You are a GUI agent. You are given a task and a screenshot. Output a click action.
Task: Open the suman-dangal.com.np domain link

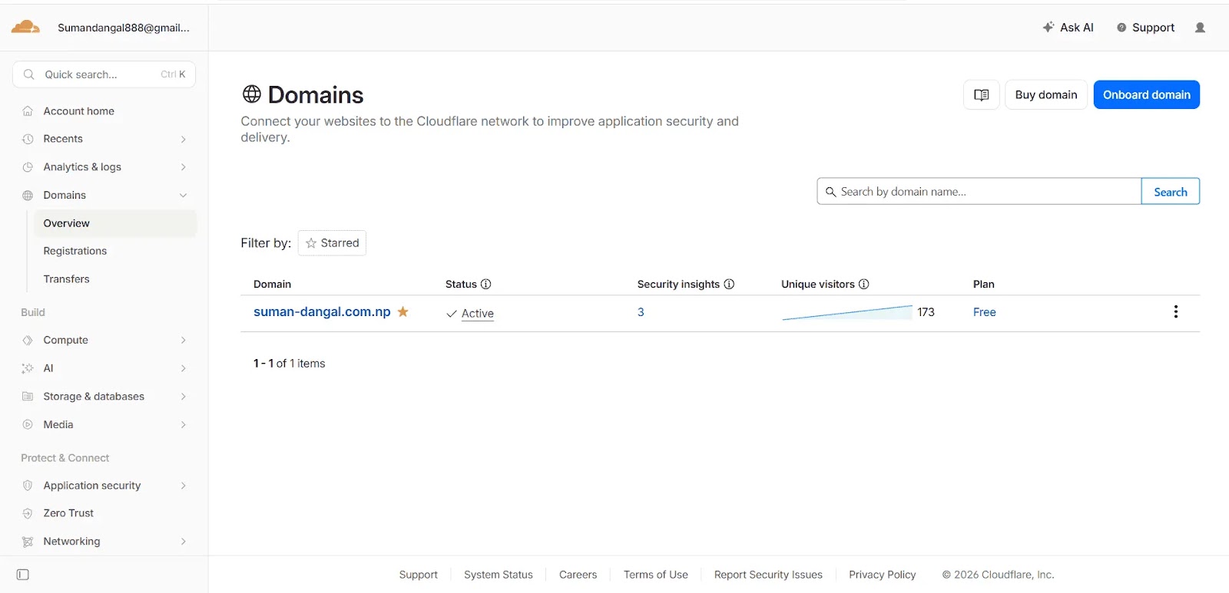[322, 311]
